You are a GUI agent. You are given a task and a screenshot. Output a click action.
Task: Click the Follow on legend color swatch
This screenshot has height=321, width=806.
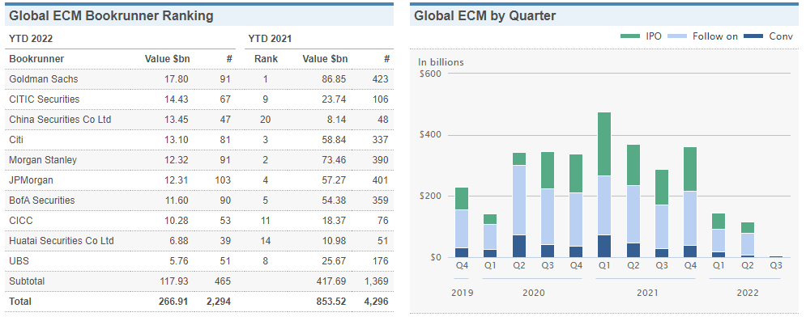[x=676, y=36]
